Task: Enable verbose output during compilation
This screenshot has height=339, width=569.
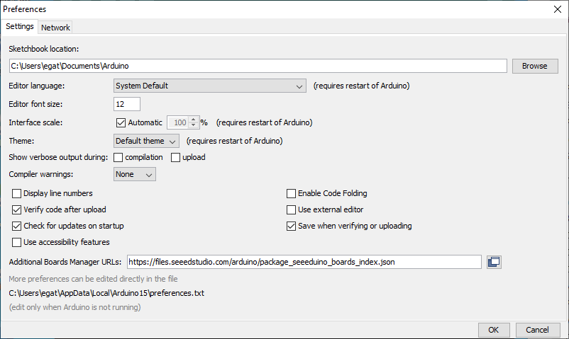Action: [118, 158]
